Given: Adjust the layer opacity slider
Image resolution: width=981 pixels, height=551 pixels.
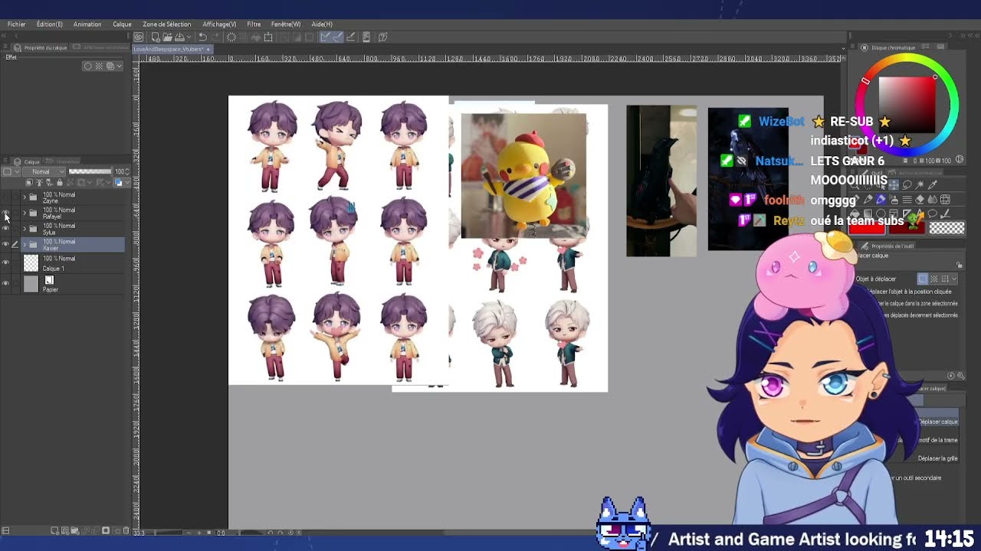Looking at the screenshot, I should [x=90, y=171].
